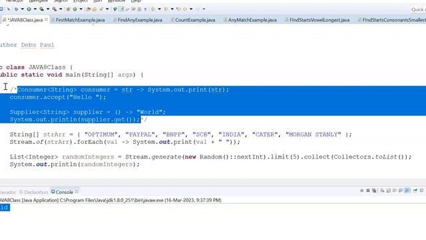Viewport: 426px width, 240px height.
Task: Click the author name 'Paul'
Action: (47, 45)
